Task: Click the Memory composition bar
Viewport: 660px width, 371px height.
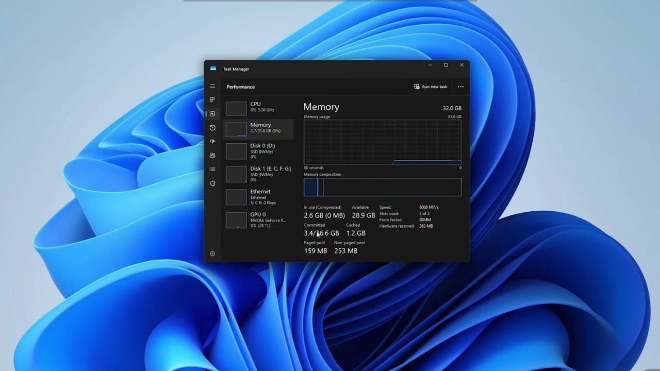Action: click(x=382, y=187)
